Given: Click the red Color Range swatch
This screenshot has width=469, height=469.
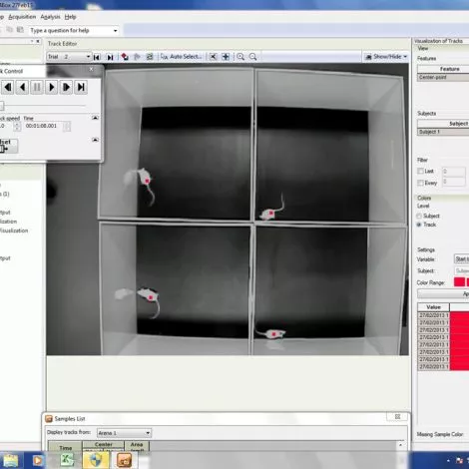Looking at the screenshot, I should click(x=459, y=282).
